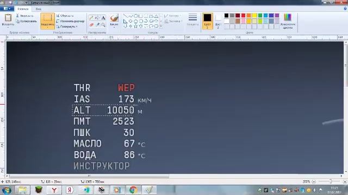Select the Color picker eyedropper tool

97,25
